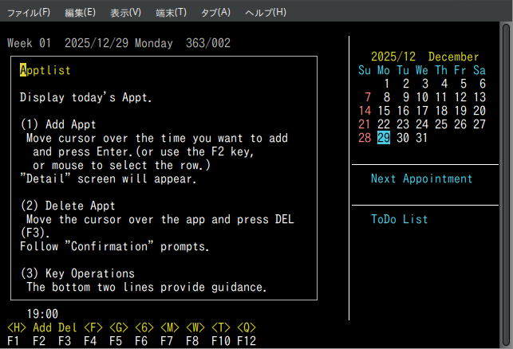Open the ヘルプ(H) help menu
513x349 pixels.
coord(266,12)
